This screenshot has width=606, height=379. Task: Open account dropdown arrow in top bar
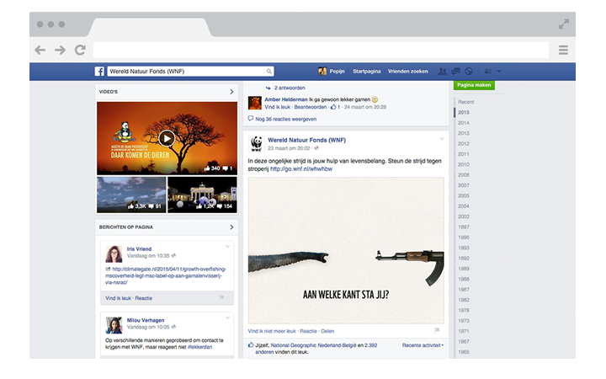[499, 71]
